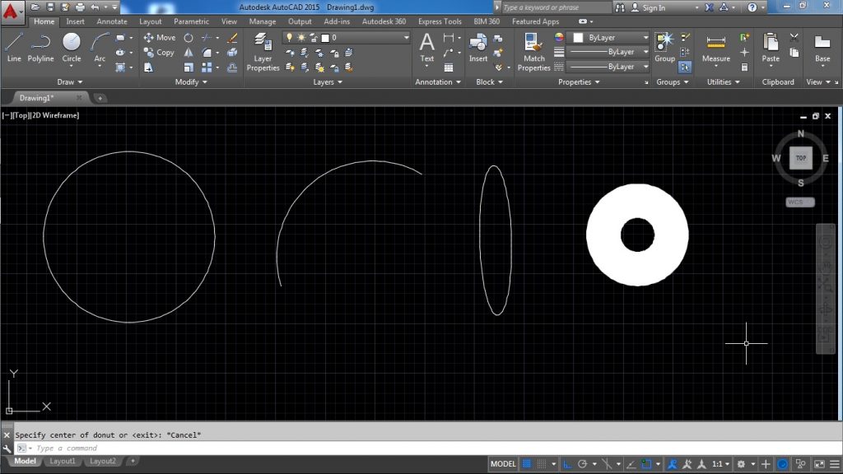The image size is (843, 474).
Task: Select the Stretch tool icon
Action: (148, 67)
